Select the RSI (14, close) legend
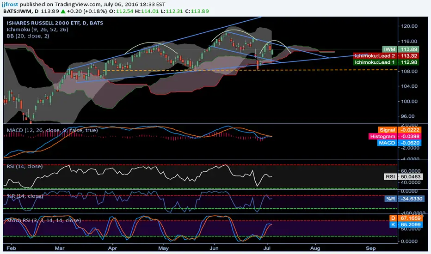431x254 pixels. pyautogui.click(x=25, y=166)
